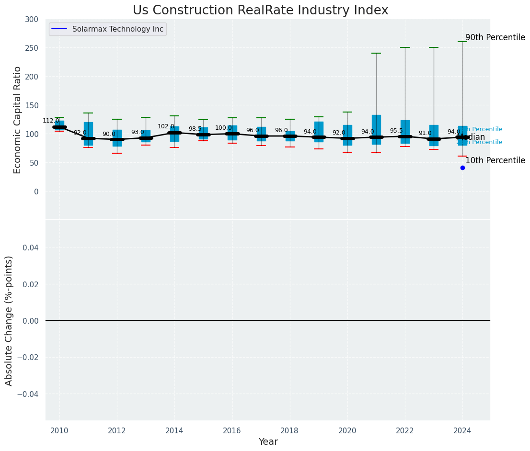
Task: Click the Economic Capital Ratio axis label
Action: click(x=18, y=120)
